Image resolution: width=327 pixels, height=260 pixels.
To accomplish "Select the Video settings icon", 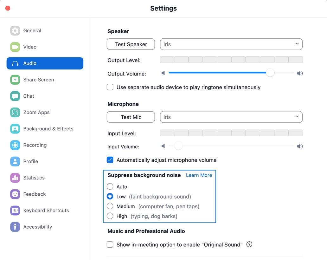I will 15,47.
